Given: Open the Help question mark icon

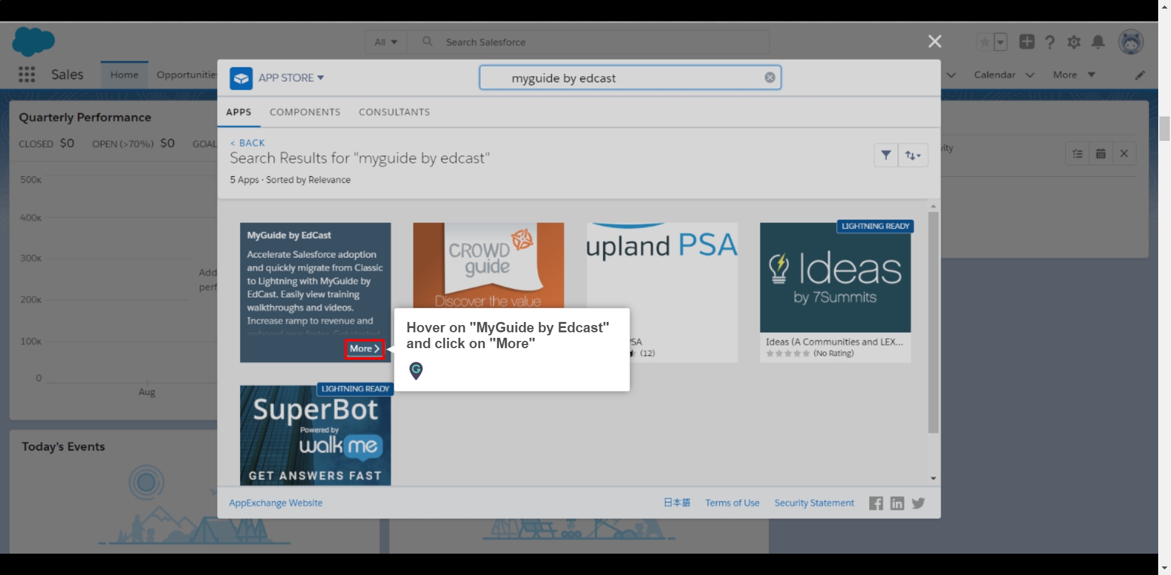Looking at the screenshot, I should [1050, 42].
